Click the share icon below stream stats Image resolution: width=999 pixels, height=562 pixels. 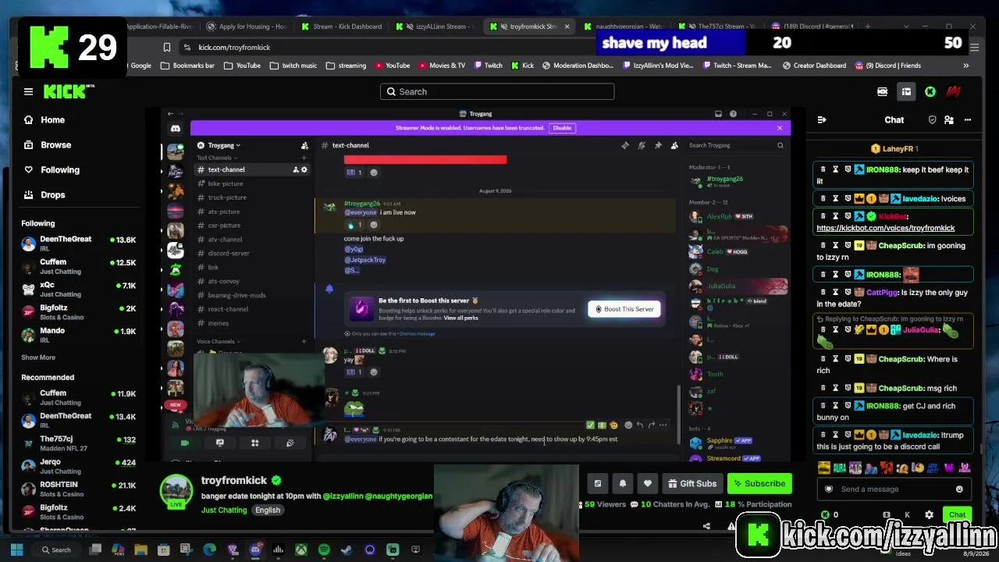pos(706,526)
